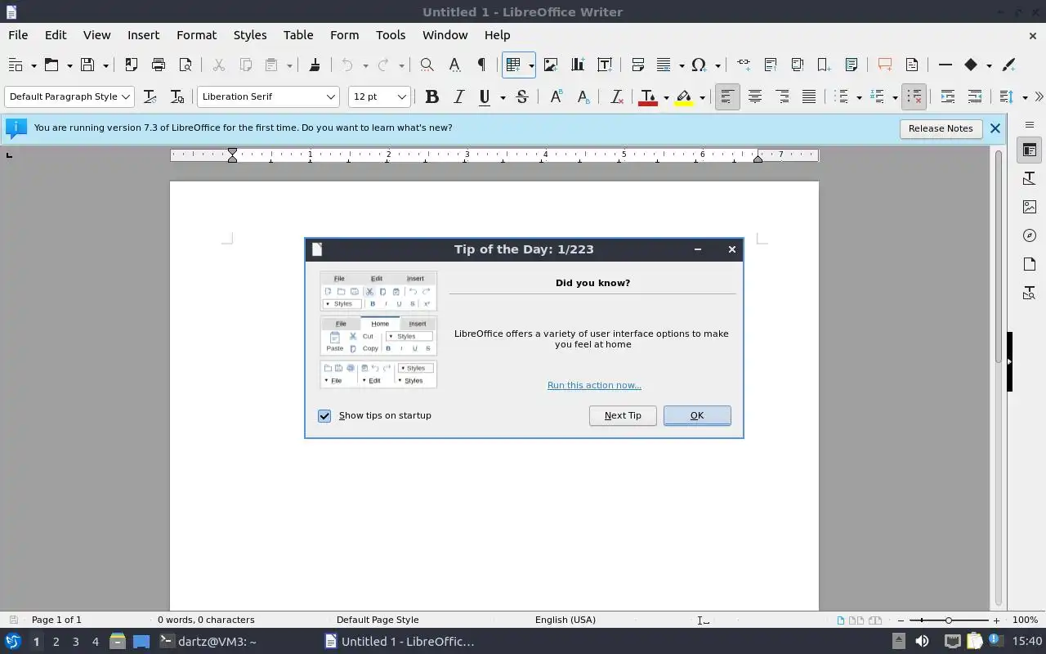
Task: Open the File menu
Action: coord(18,35)
